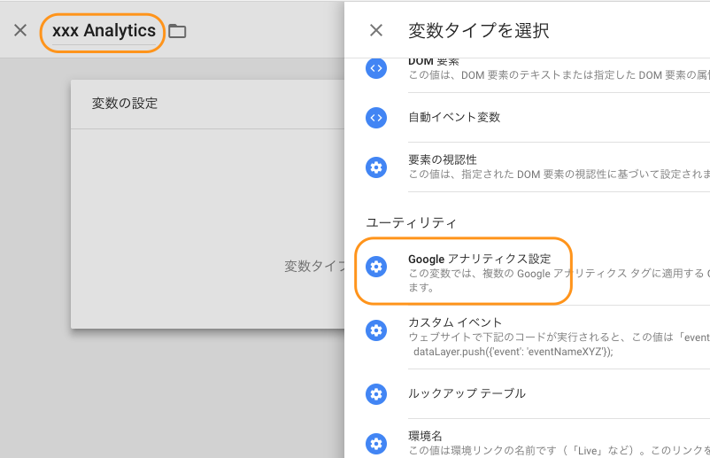Screen dimensions: 710x458
Task: Close the variable editor with the X icon
Action: tap(20, 30)
